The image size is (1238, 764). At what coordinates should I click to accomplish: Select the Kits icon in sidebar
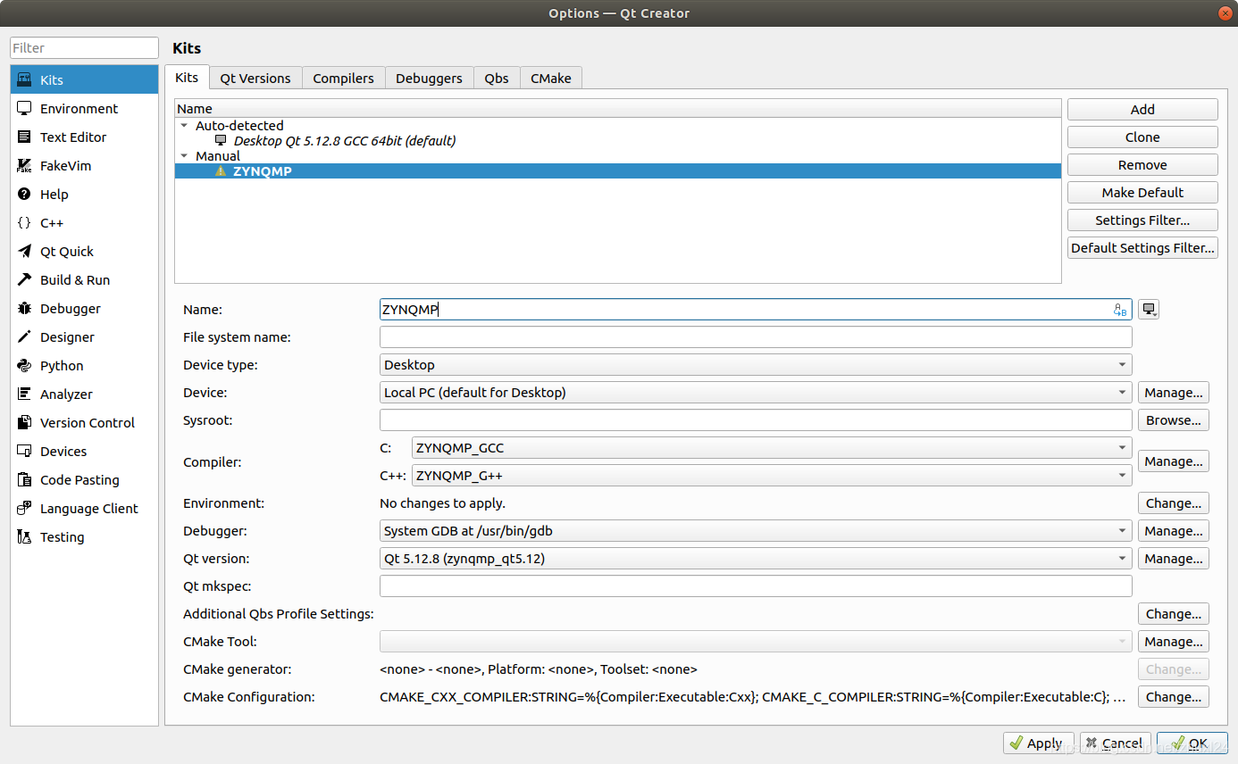[25, 79]
